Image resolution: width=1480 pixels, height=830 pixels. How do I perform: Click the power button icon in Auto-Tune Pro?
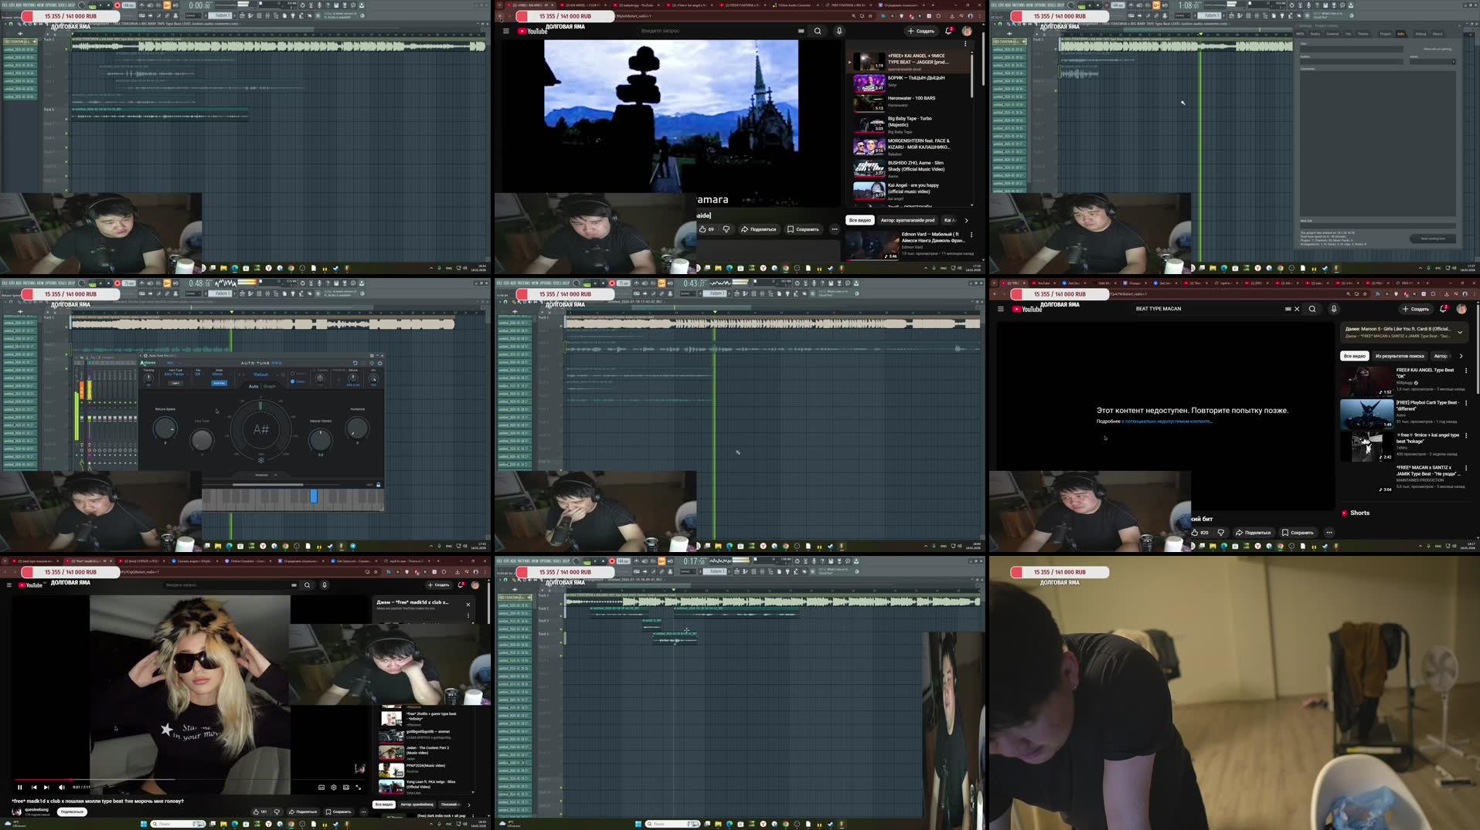point(379,364)
